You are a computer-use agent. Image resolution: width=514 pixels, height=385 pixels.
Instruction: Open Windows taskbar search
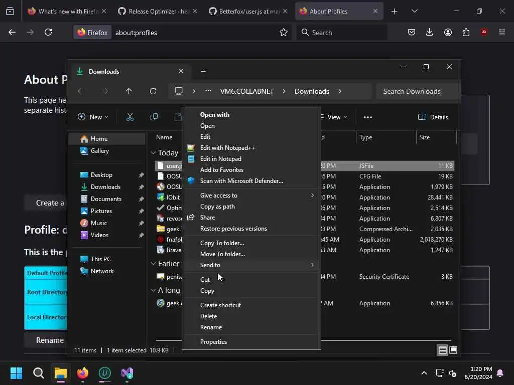(38, 373)
